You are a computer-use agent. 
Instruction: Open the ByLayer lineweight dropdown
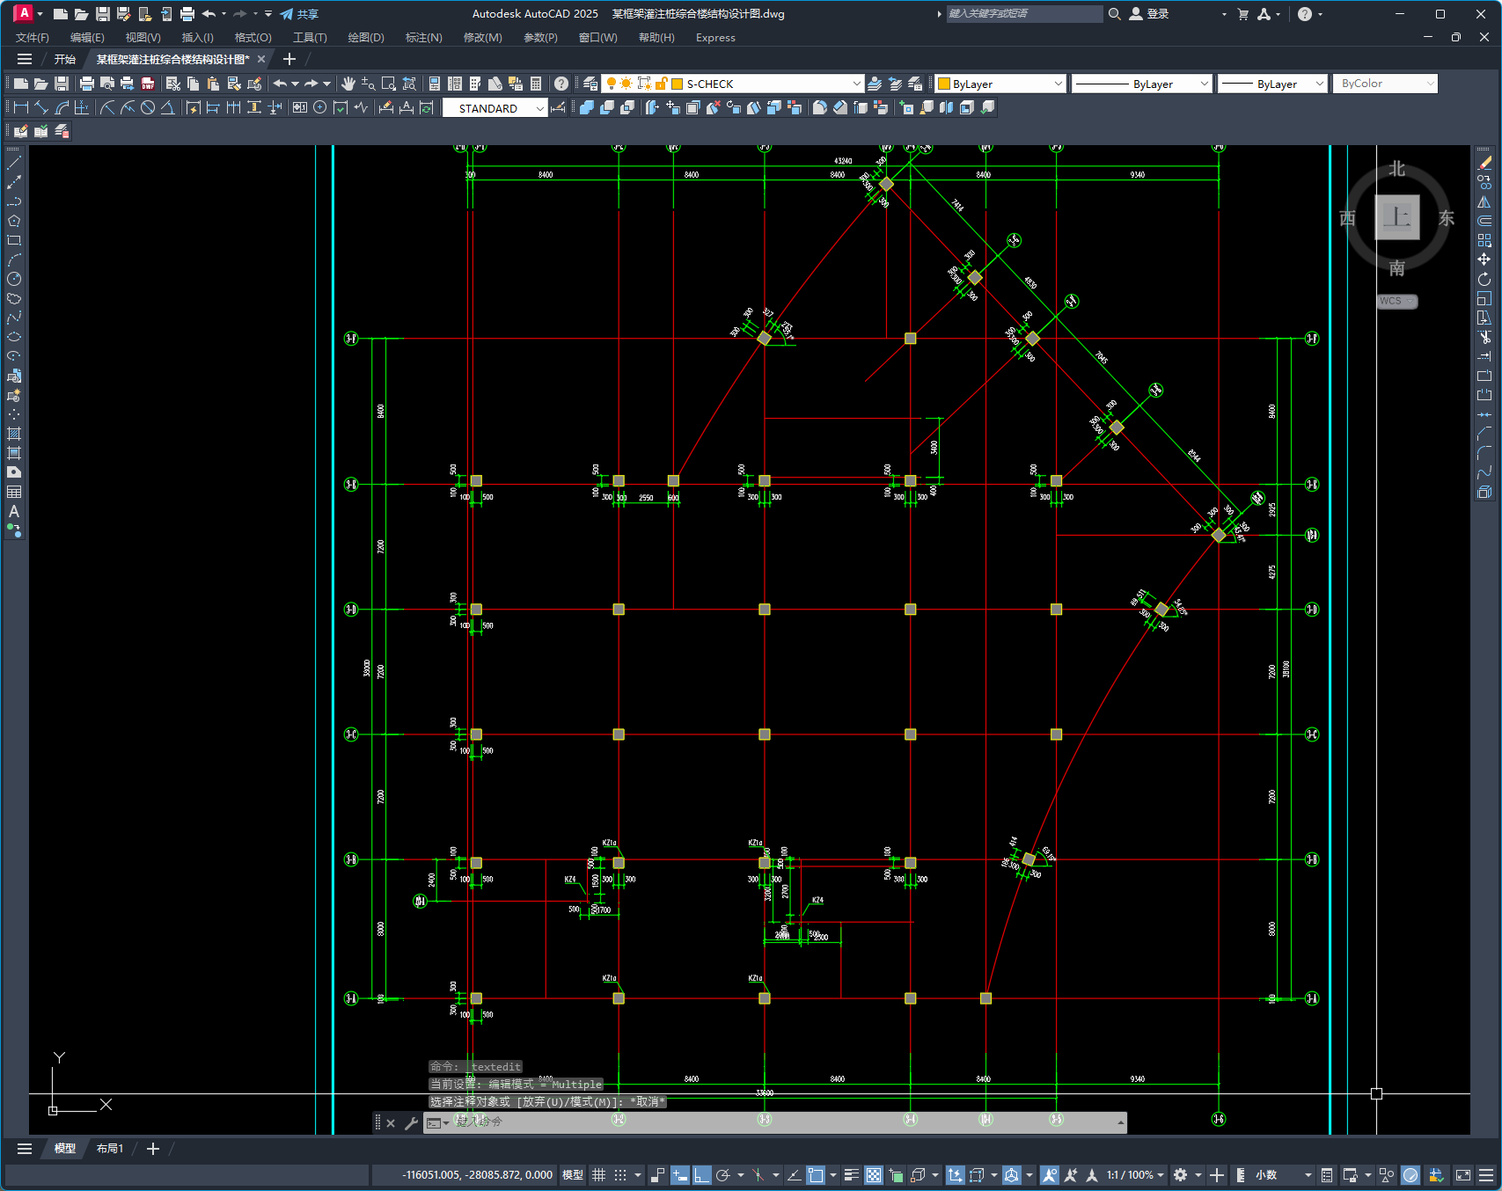(x=1319, y=84)
